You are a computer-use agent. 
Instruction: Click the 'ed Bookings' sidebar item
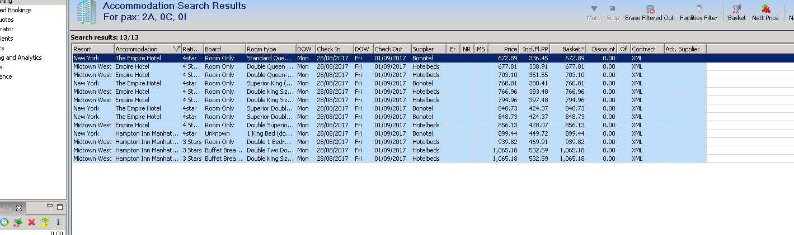[16, 10]
